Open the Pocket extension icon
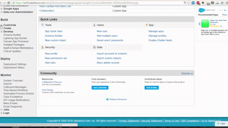The image size is (228, 128). [212, 3]
